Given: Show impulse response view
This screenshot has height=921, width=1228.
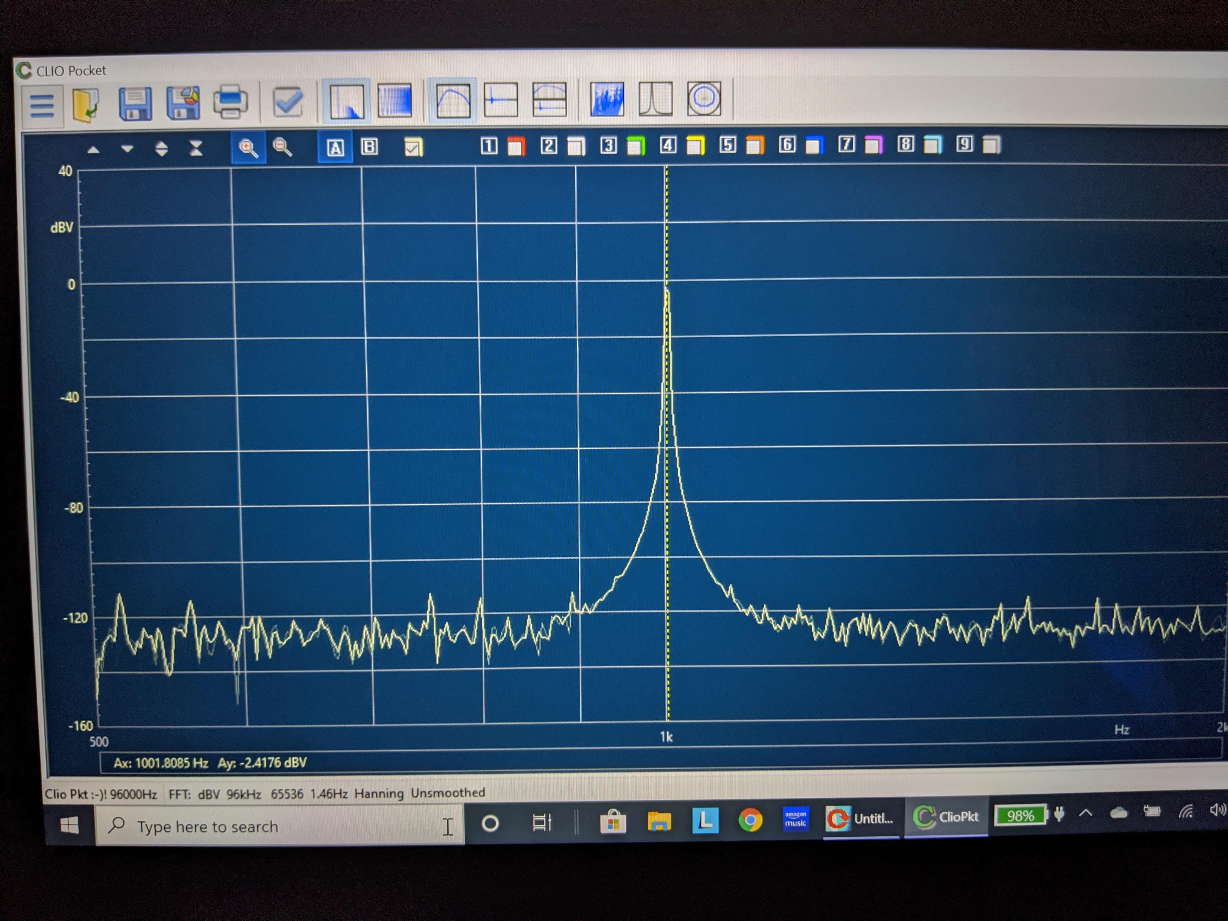Looking at the screenshot, I should pyautogui.click(x=501, y=100).
